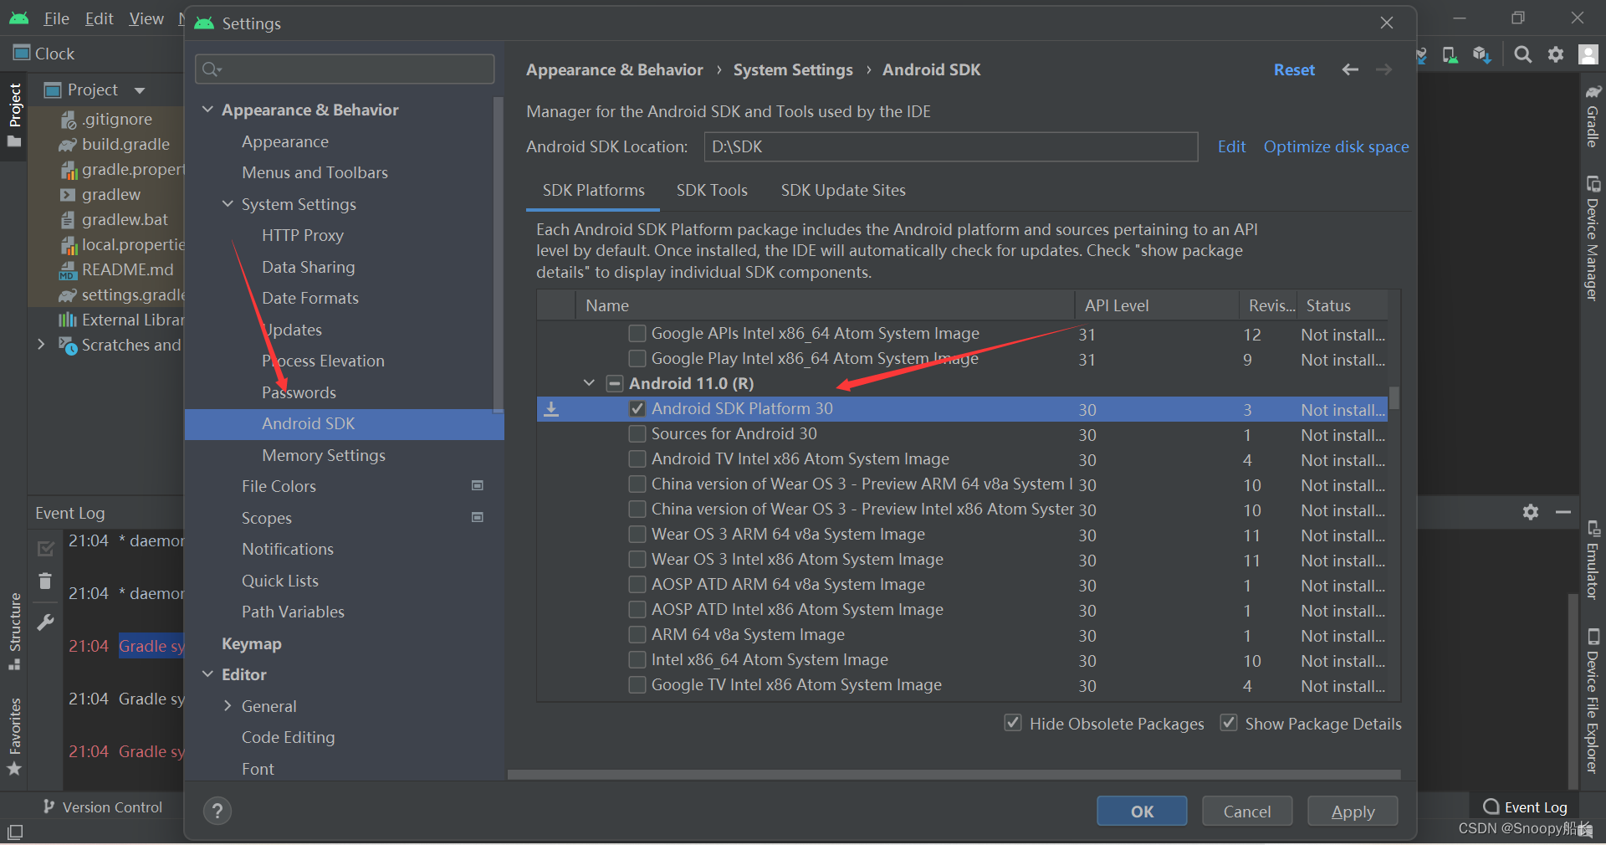
Task: Open the Structure tool window
Action: (14, 632)
